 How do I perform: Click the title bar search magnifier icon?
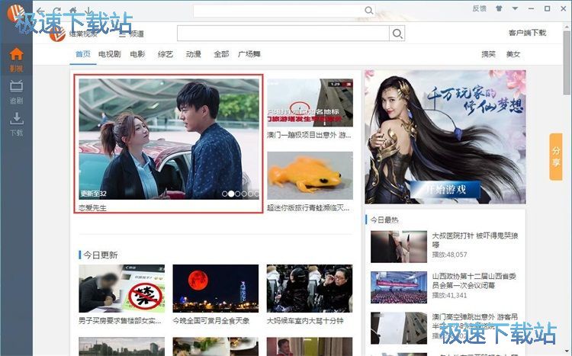pos(369,10)
